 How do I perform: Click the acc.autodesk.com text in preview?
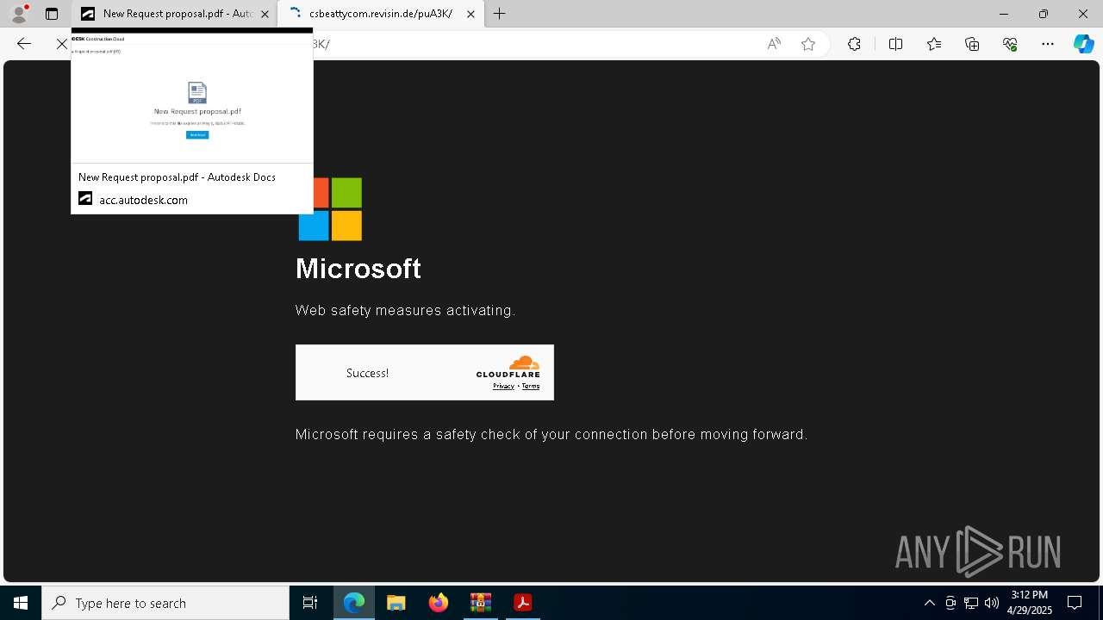click(x=143, y=200)
